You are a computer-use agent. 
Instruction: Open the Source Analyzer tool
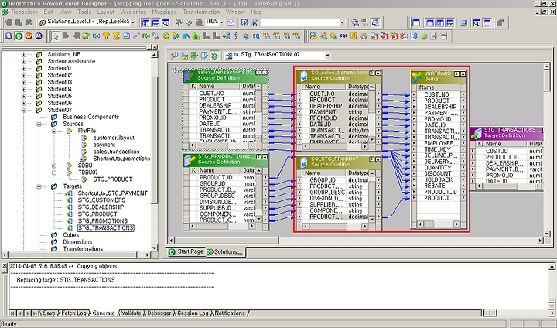click(x=174, y=56)
